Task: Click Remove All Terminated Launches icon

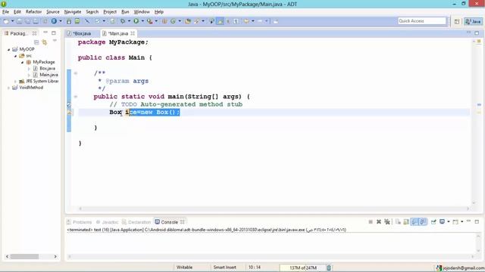Action: pyautogui.click(x=387, y=221)
